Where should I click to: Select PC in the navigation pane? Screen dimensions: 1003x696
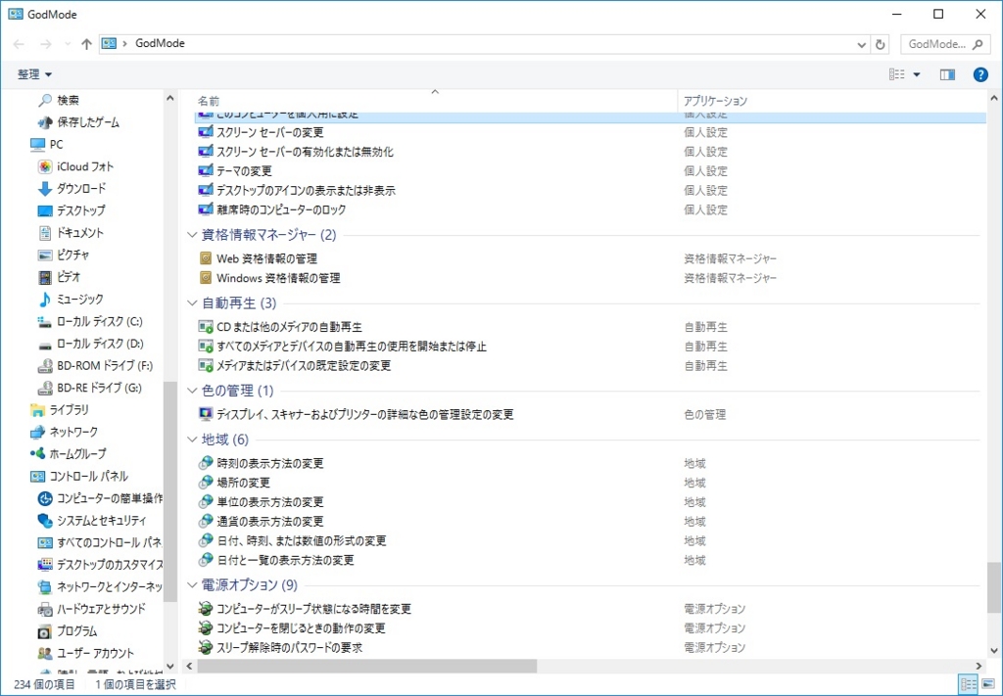[x=56, y=145]
